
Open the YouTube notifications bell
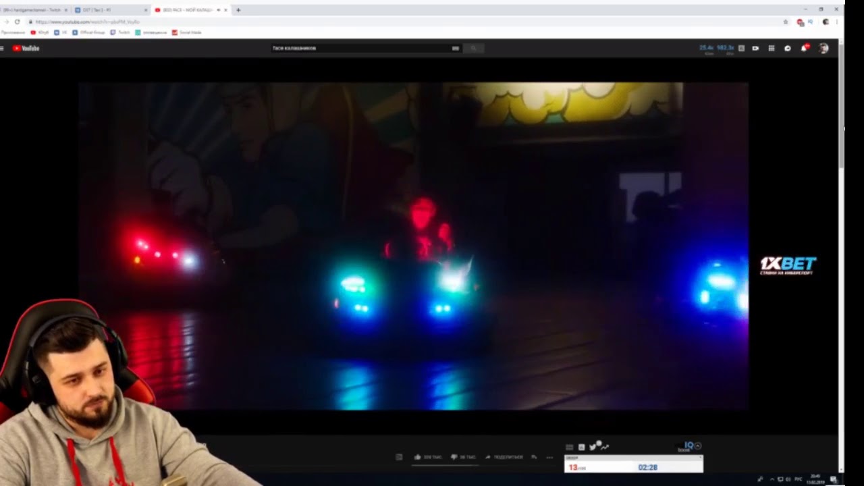pyautogui.click(x=804, y=48)
